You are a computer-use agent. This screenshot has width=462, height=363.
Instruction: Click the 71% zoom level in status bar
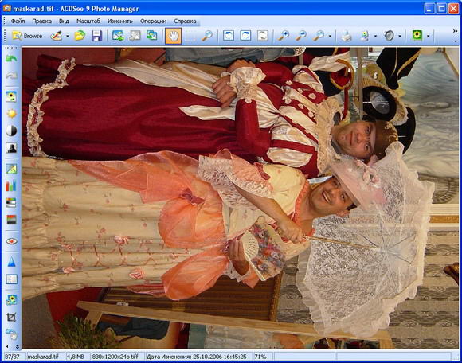pos(260,357)
